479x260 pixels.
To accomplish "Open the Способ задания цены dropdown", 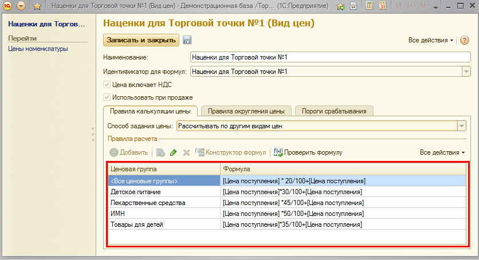I will pyautogui.click(x=461, y=126).
